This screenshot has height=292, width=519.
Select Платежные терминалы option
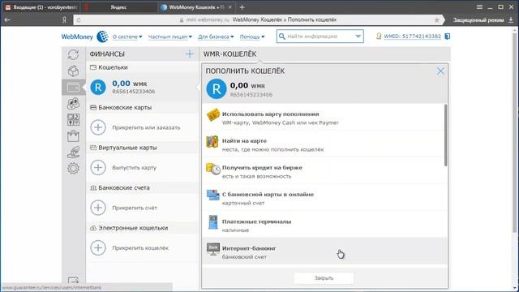tap(324, 225)
